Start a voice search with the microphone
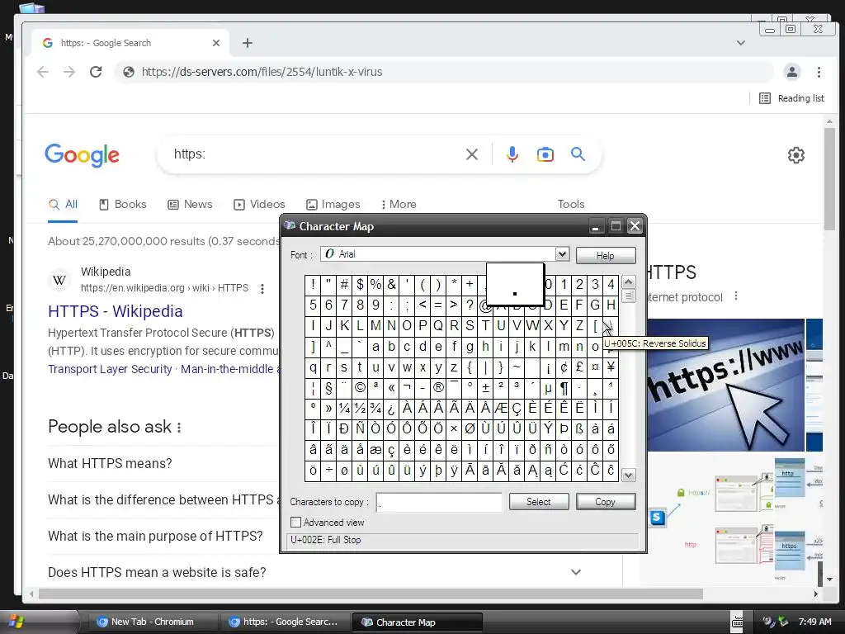845x634 pixels. [512, 154]
